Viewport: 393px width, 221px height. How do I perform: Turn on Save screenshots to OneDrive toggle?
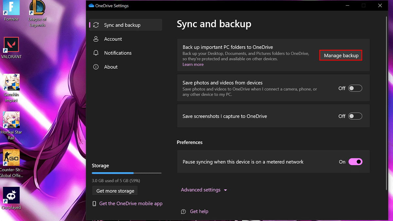click(x=355, y=116)
